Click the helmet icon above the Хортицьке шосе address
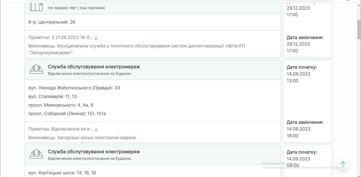This screenshot has height=177, width=361. [36, 154]
